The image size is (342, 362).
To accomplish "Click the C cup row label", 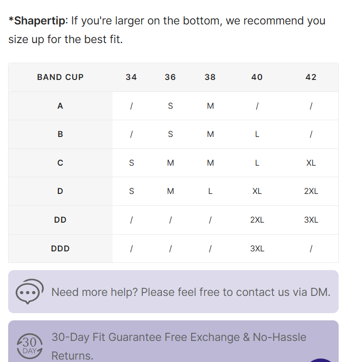I will (60, 163).
